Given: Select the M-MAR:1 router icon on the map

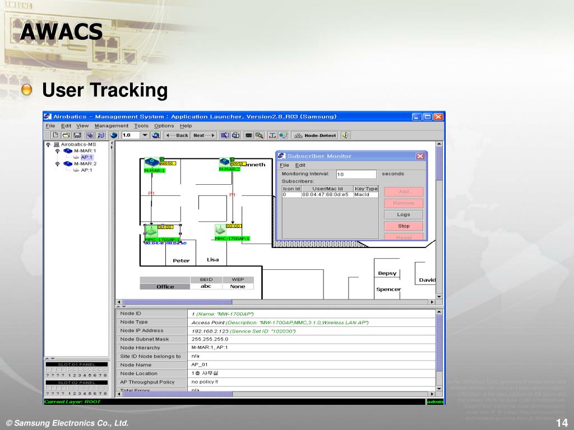Looking at the screenshot, I should (151, 162).
